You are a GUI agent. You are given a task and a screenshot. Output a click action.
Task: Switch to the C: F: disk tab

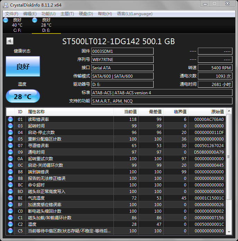17,25
